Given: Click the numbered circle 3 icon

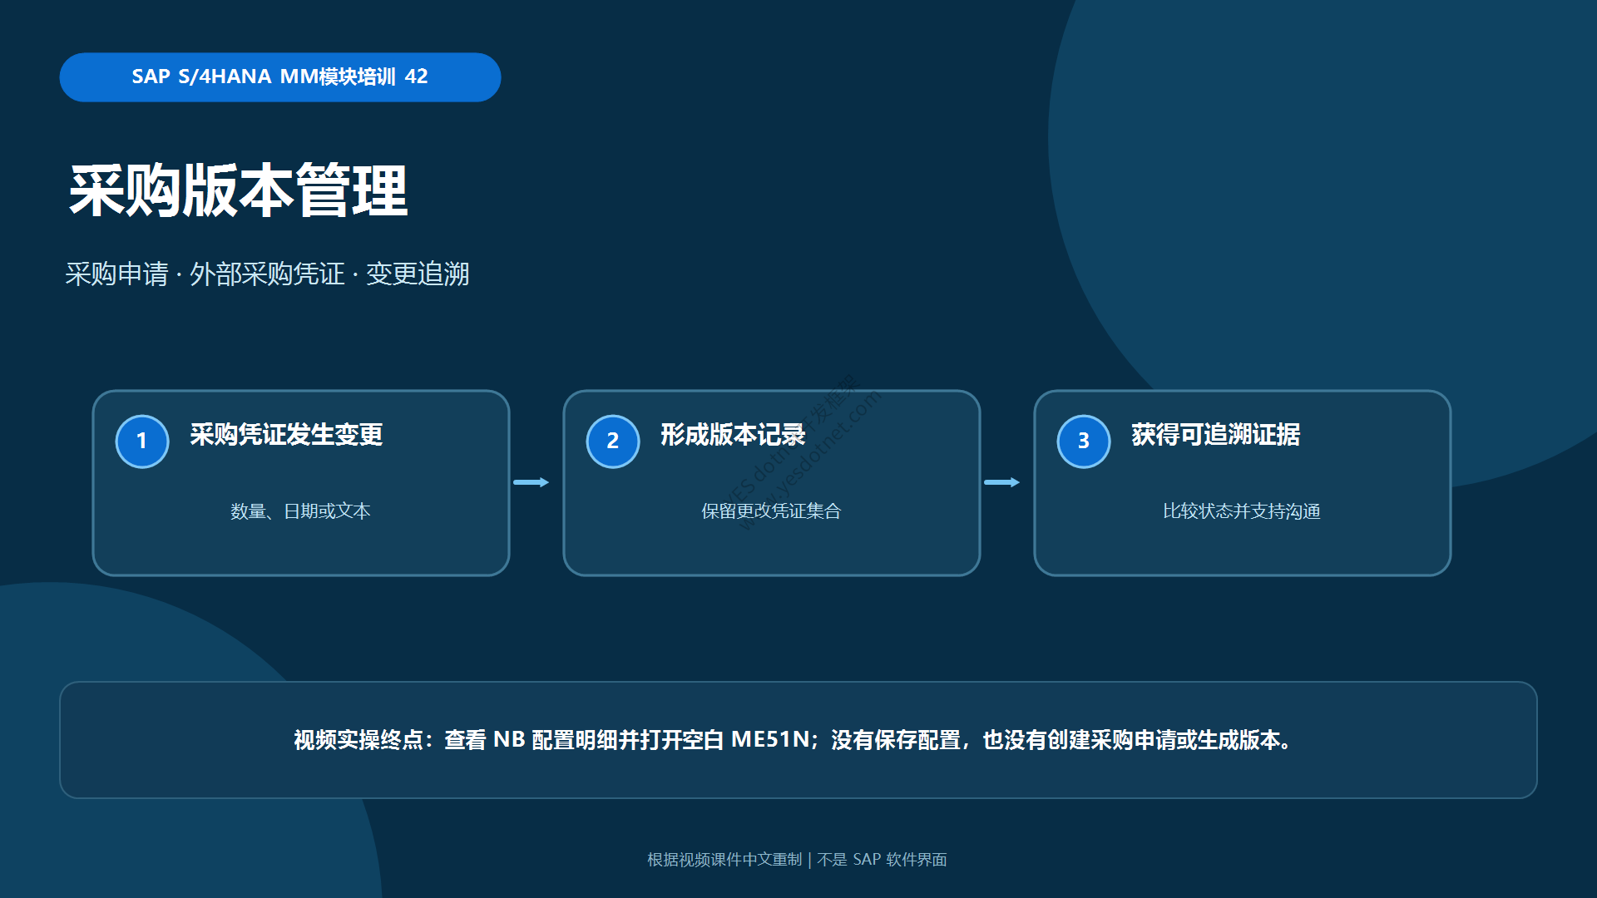Looking at the screenshot, I should pos(1084,442).
